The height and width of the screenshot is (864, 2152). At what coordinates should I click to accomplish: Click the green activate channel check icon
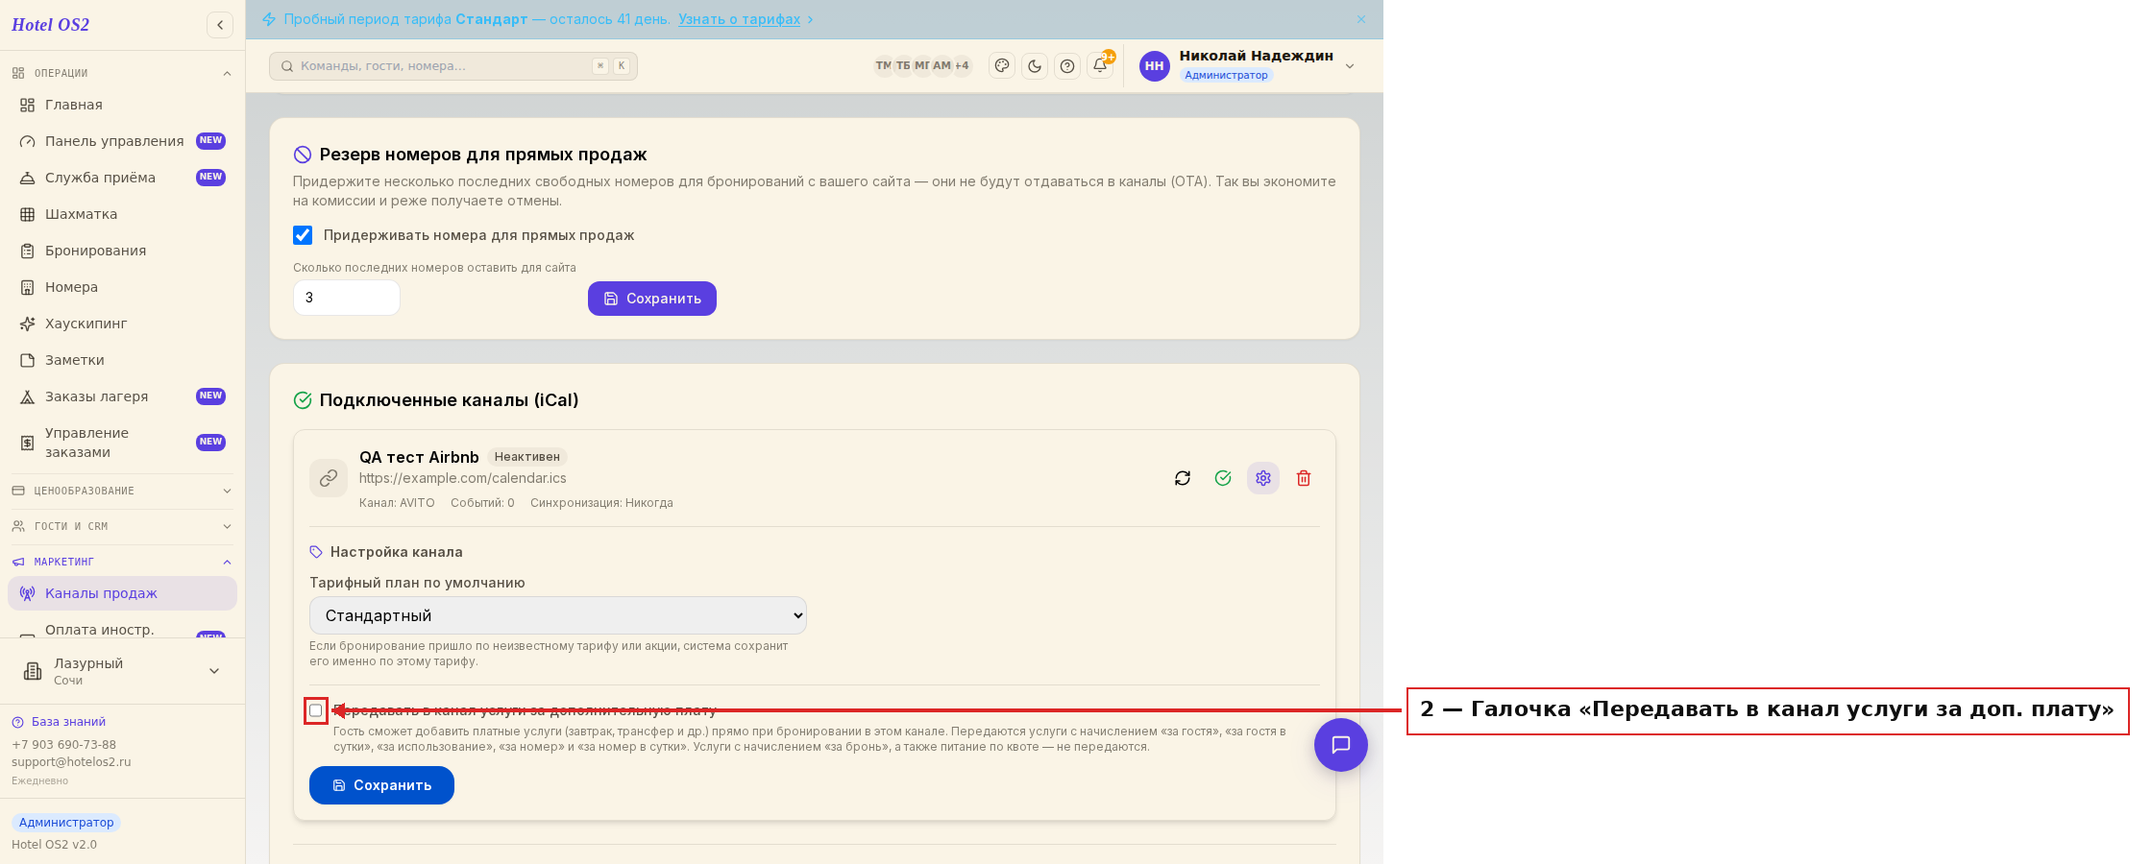point(1223,478)
